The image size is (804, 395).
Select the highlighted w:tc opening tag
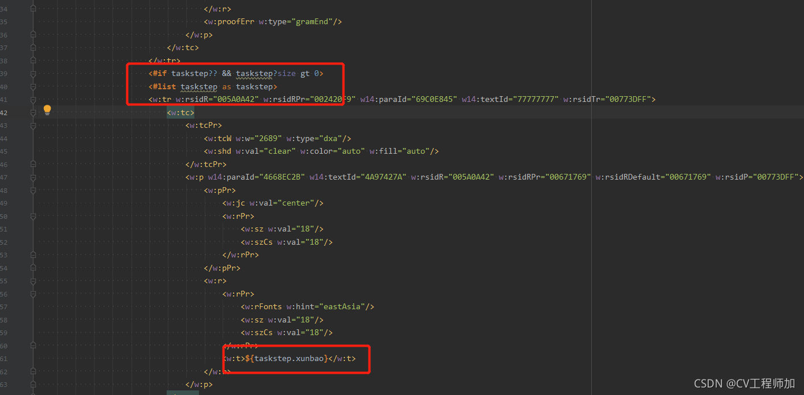tap(179, 112)
